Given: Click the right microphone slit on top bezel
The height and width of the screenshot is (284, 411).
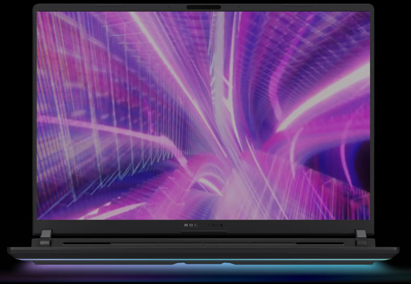Looking at the screenshot, I should point(297,5).
